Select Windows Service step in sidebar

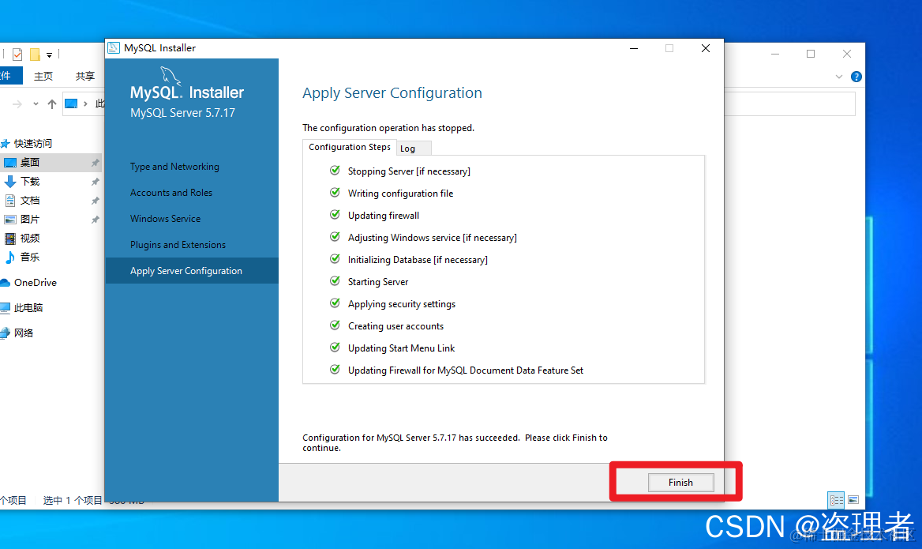(x=165, y=218)
